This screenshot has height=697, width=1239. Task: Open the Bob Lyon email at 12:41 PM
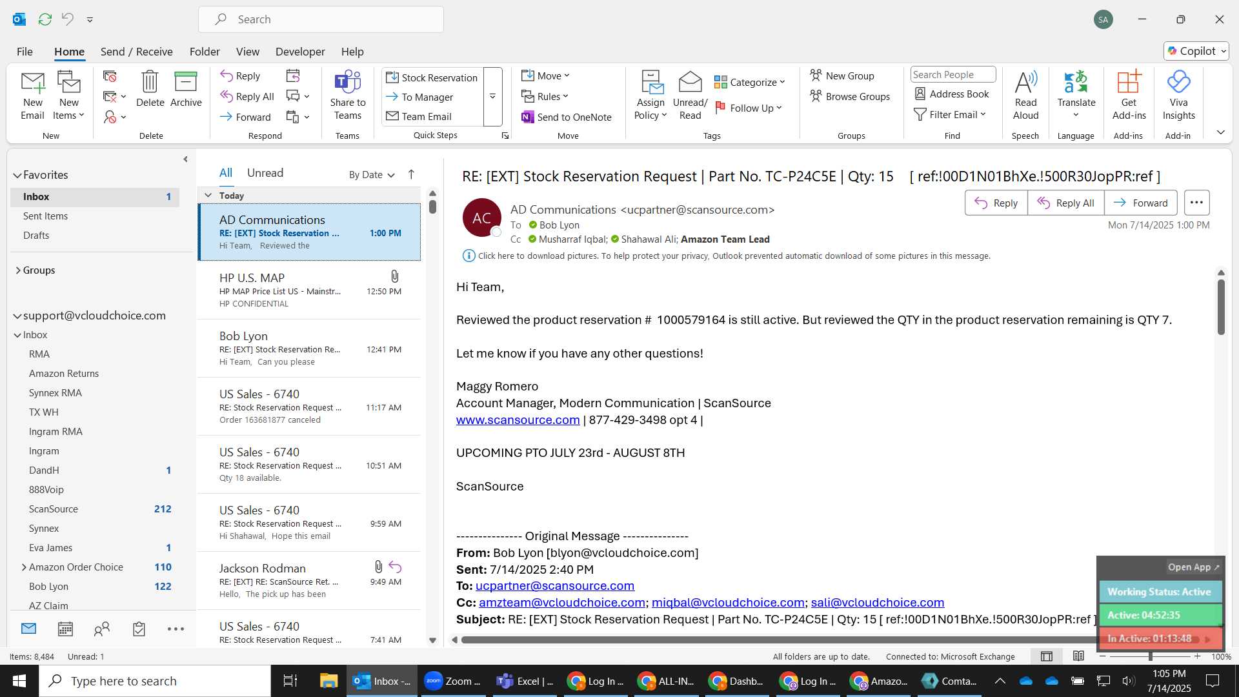coord(309,348)
